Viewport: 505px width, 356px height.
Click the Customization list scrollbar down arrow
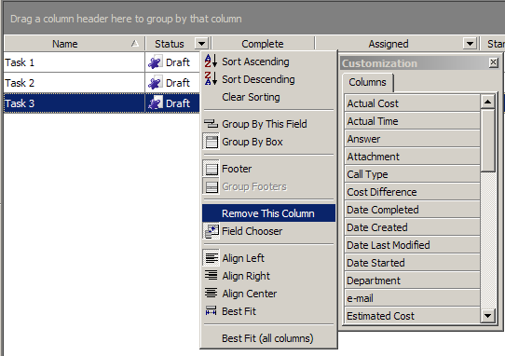pos(487,316)
